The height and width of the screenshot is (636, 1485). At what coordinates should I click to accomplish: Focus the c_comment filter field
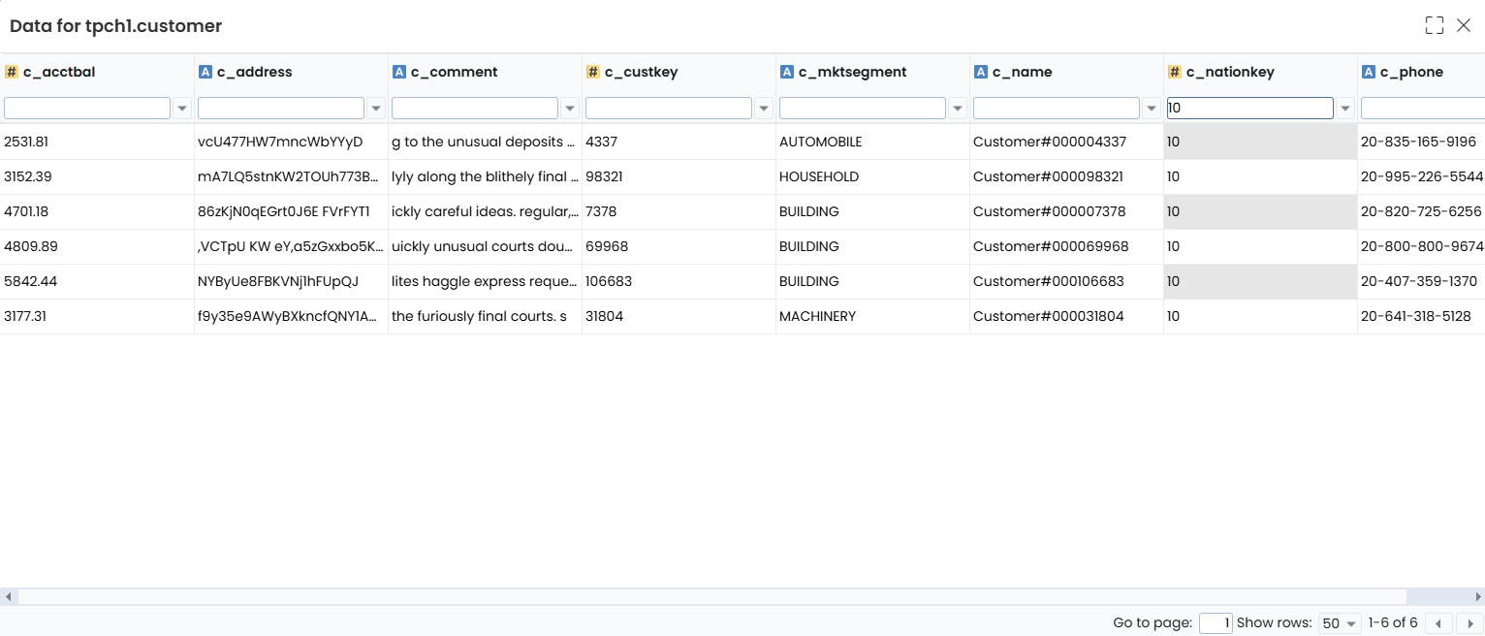[475, 108]
